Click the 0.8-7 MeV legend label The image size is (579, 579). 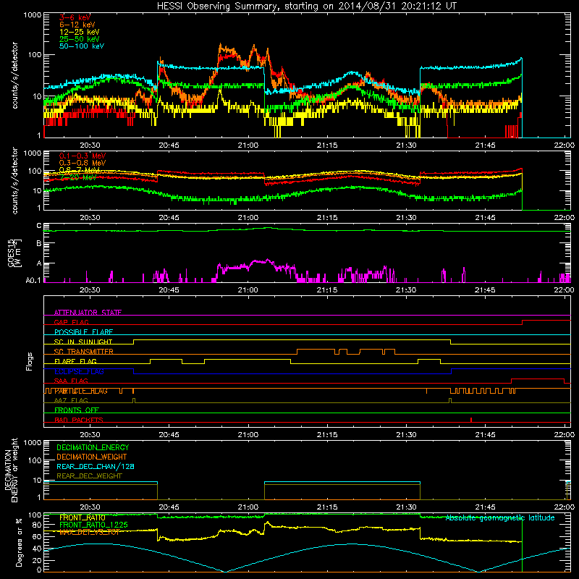coord(80,170)
